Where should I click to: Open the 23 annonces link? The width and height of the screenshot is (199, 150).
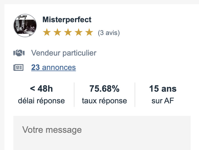click(54, 67)
